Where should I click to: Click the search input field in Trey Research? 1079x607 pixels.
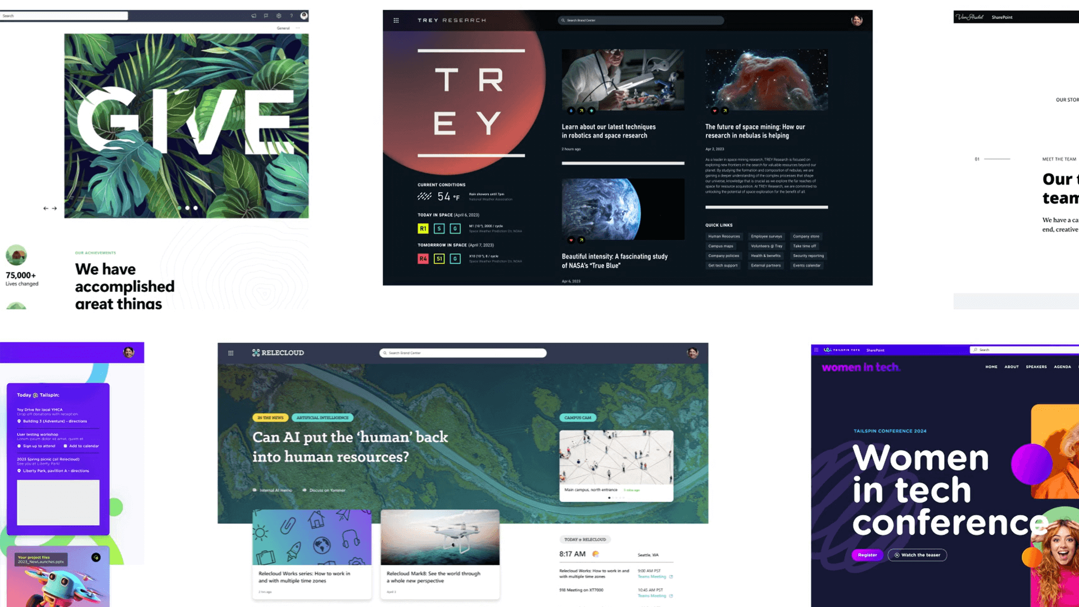tap(640, 20)
